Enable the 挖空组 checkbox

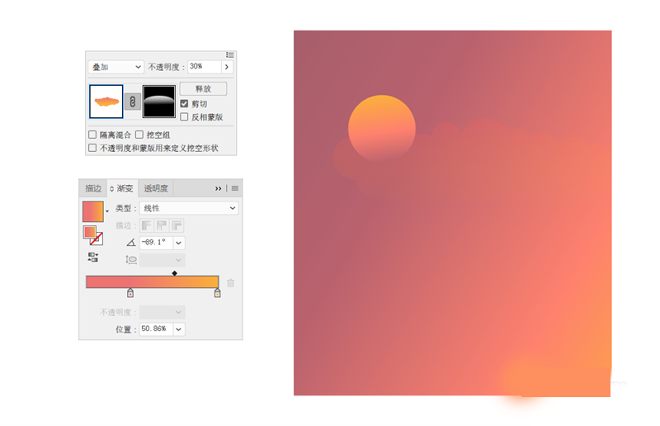point(139,135)
